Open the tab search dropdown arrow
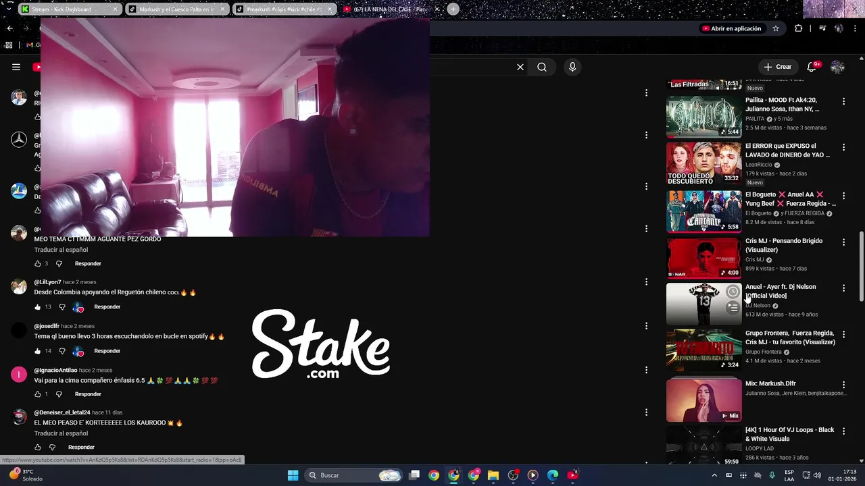Image resolution: width=865 pixels, height=486 pixels. [8, 9]
